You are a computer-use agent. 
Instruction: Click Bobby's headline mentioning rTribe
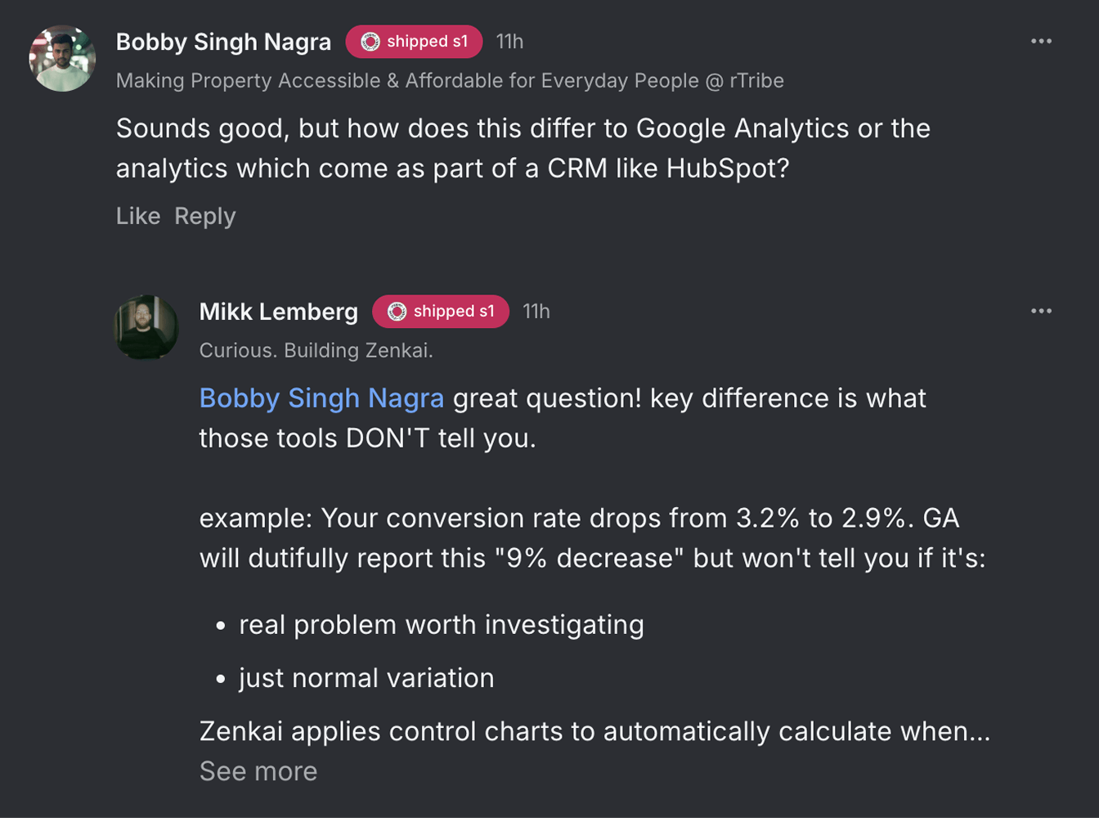click(450, 81)
